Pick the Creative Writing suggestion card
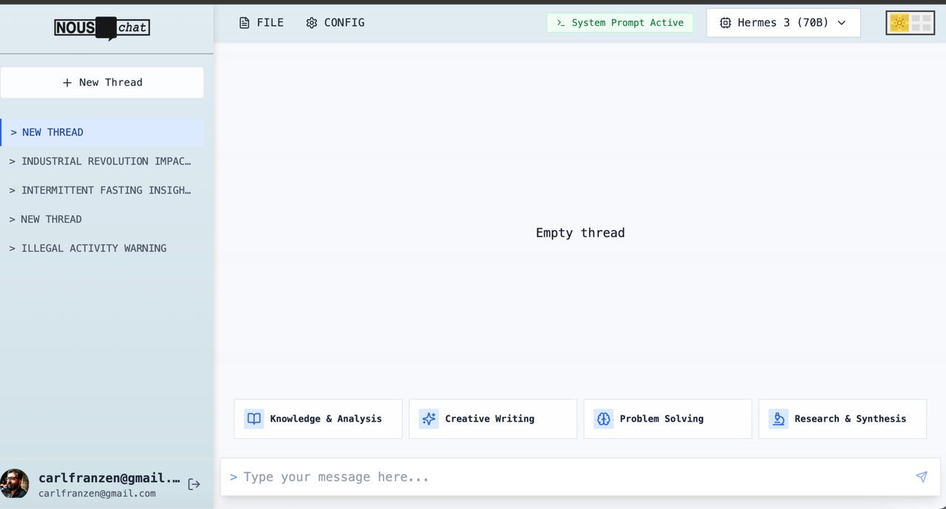Screen dimensions: 946x509 pyautogui.click(x=492, y=419)
